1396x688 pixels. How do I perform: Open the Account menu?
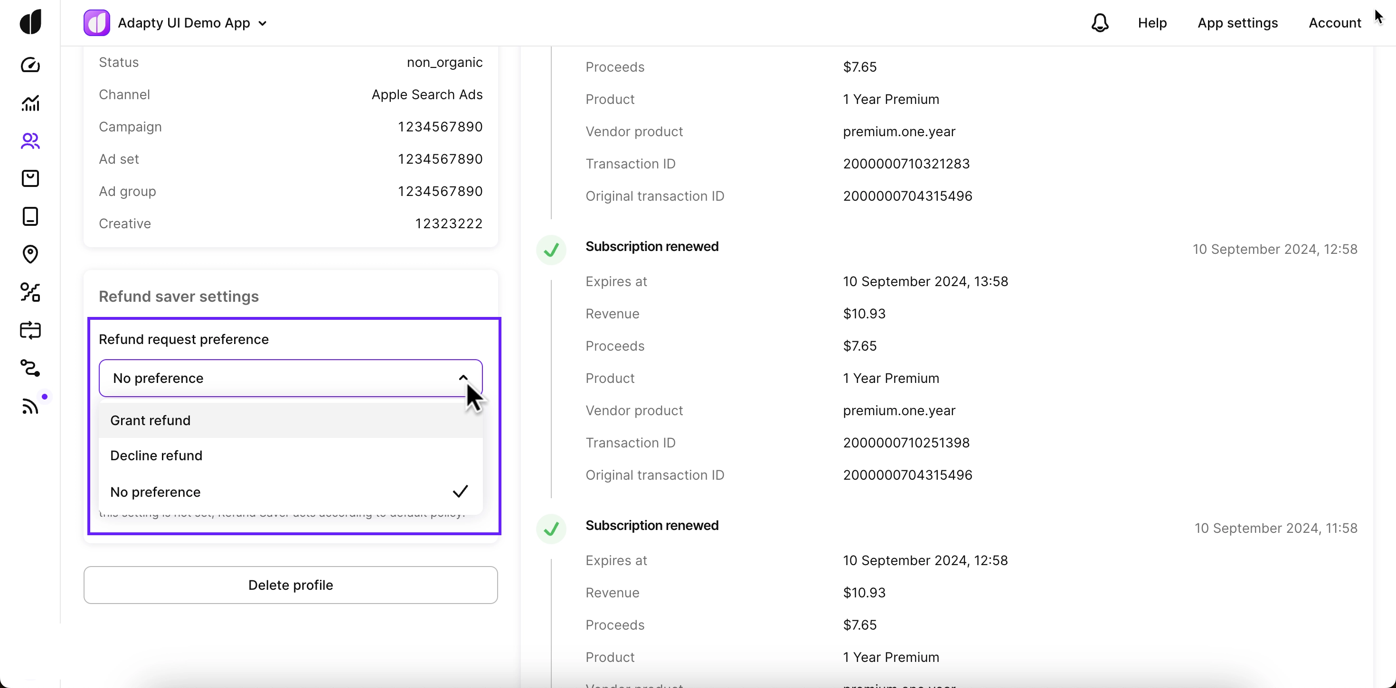1334,23
